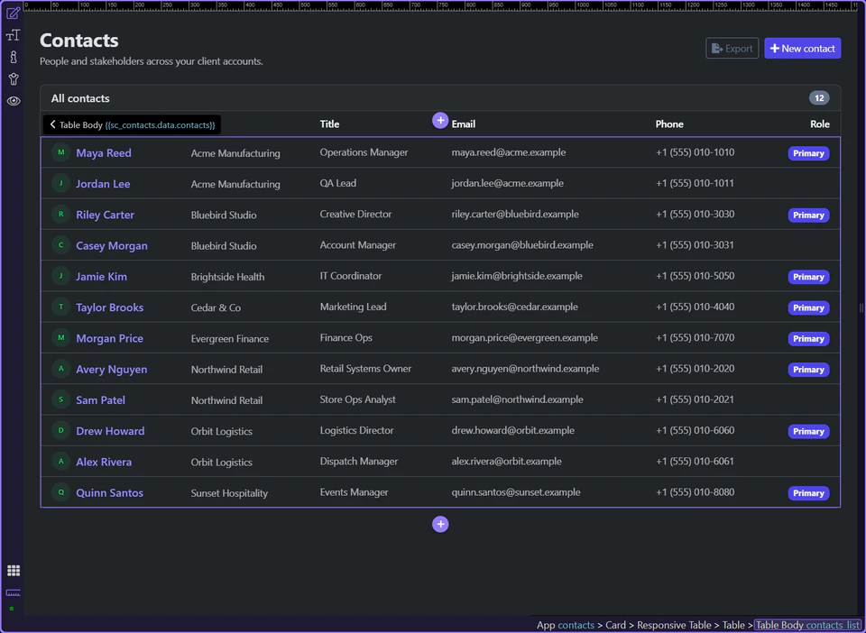Select the edit/compose tool in the sidebar

click(x=13, y=13)
